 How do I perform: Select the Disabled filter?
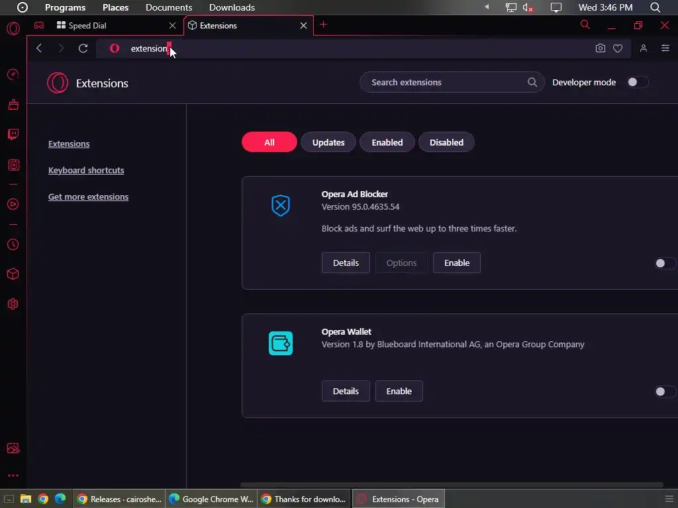[446, 142]
